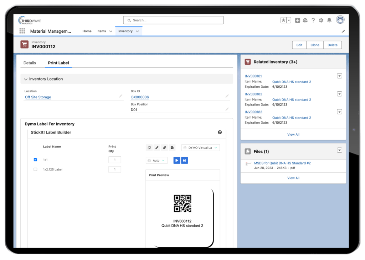Open the MSDS pdf file thumbnail
The height and width of the screenshot is (260, 365).
[x=248, y=164]
